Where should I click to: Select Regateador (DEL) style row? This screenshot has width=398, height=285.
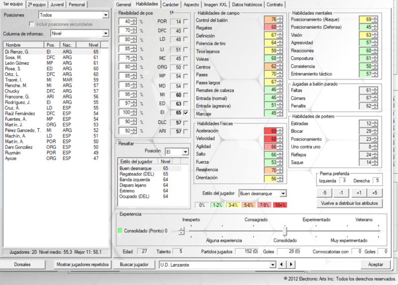[x=150, y=174]
